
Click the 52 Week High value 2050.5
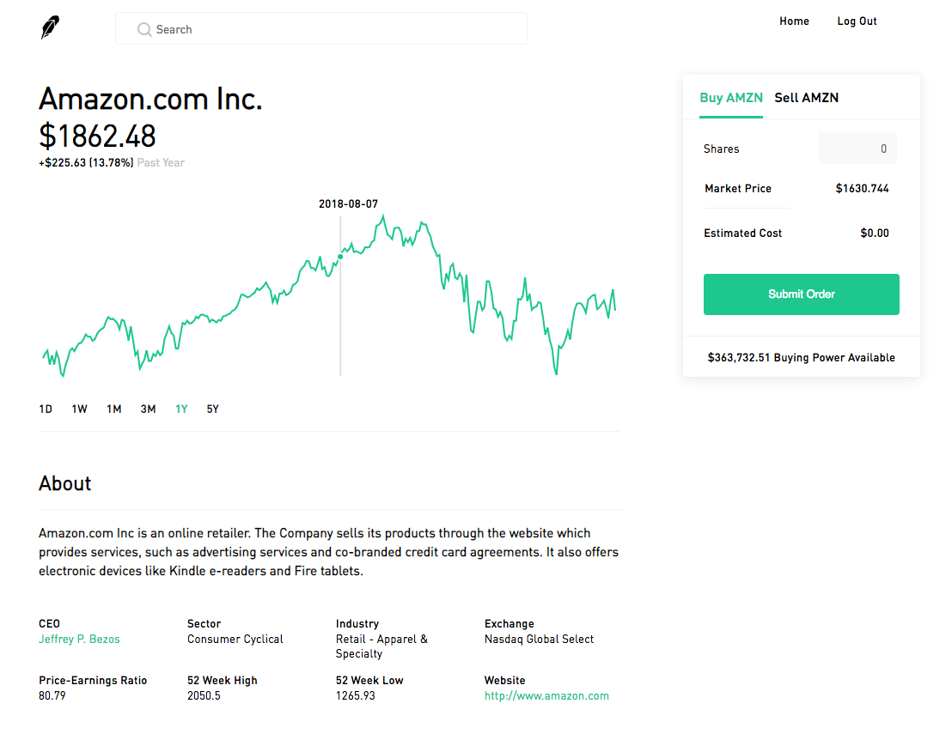click(x=204, y=696)
